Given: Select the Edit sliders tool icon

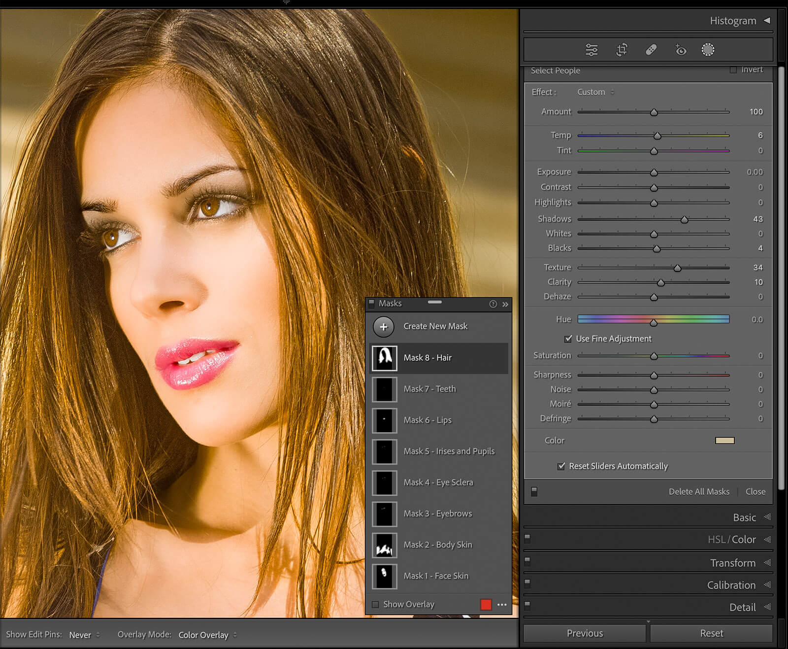Looking at the screenshot, I should 591,50.
